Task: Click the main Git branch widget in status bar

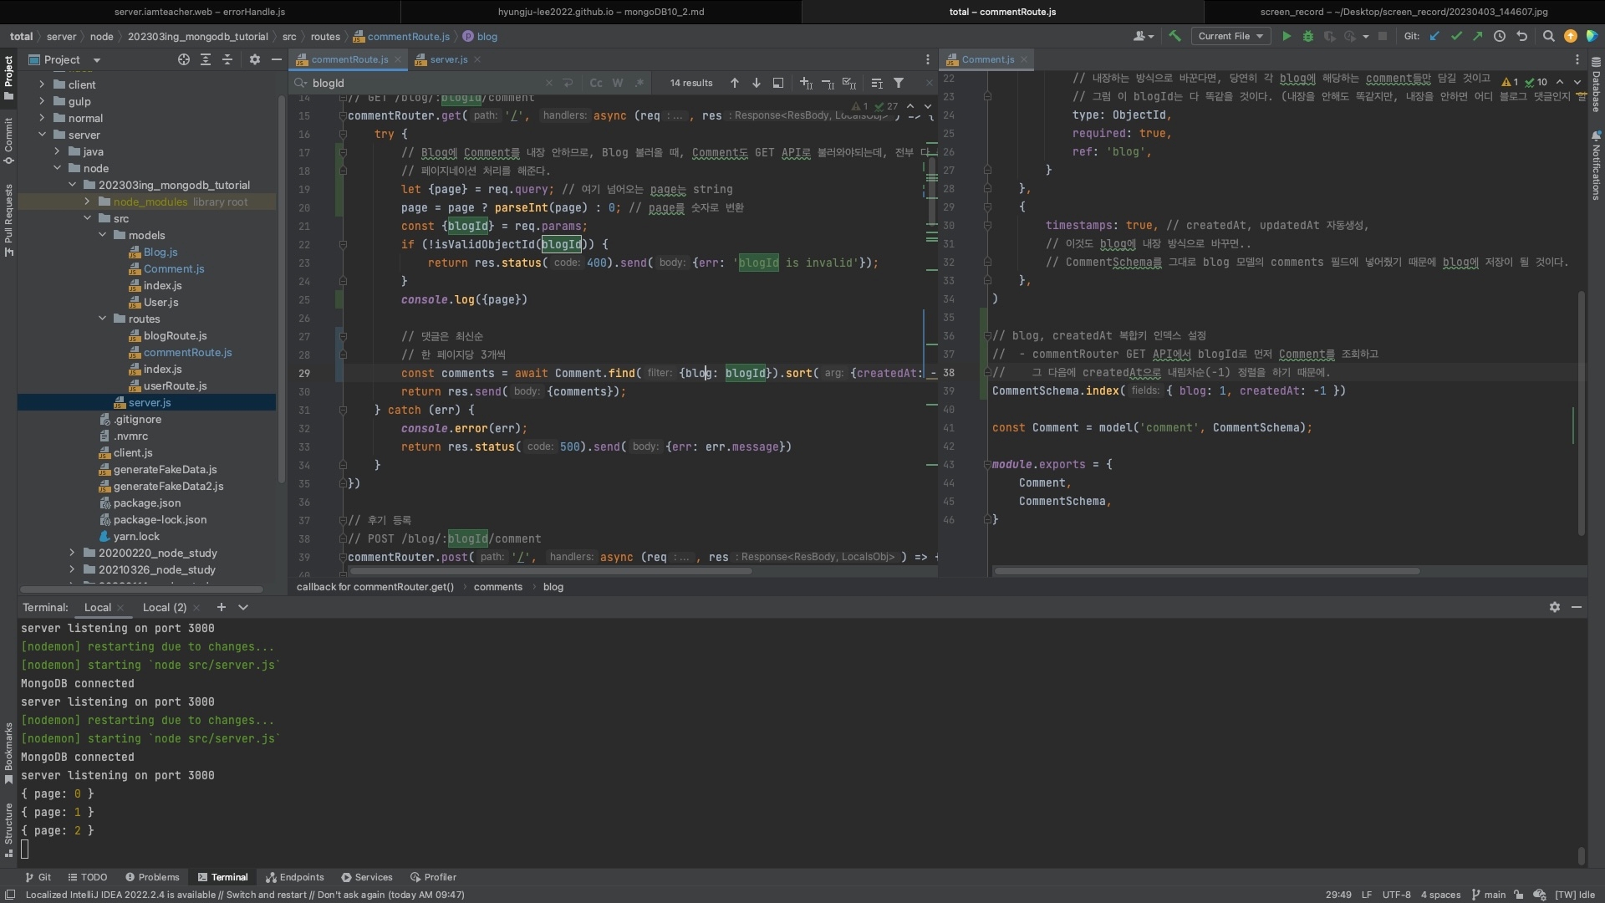Action: (1488, 895)
